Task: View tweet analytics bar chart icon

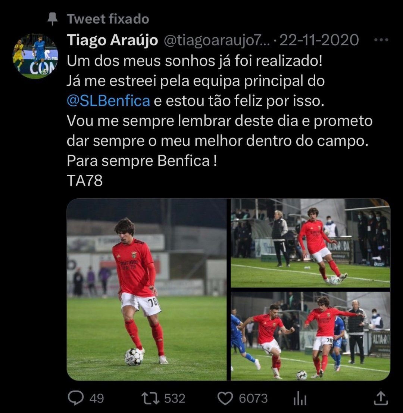Action: [x=300, y=398]
